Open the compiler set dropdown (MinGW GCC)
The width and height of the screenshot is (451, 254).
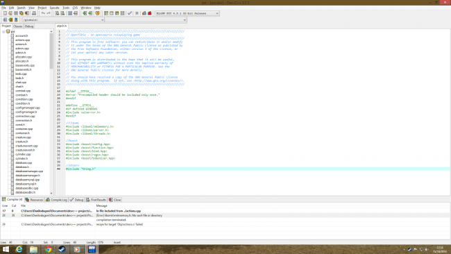[187, 13]
